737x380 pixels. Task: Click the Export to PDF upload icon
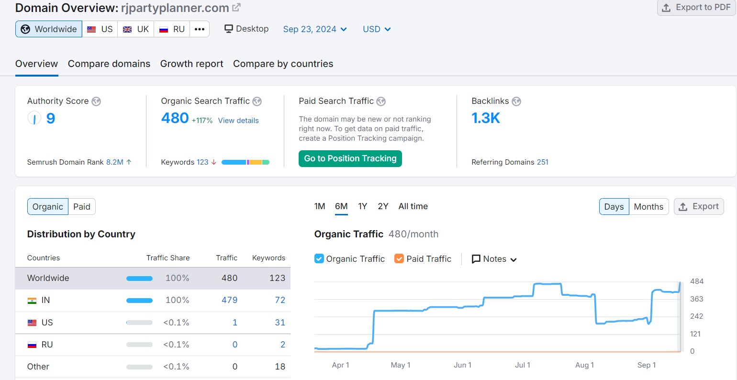click(x=666, y=8)
